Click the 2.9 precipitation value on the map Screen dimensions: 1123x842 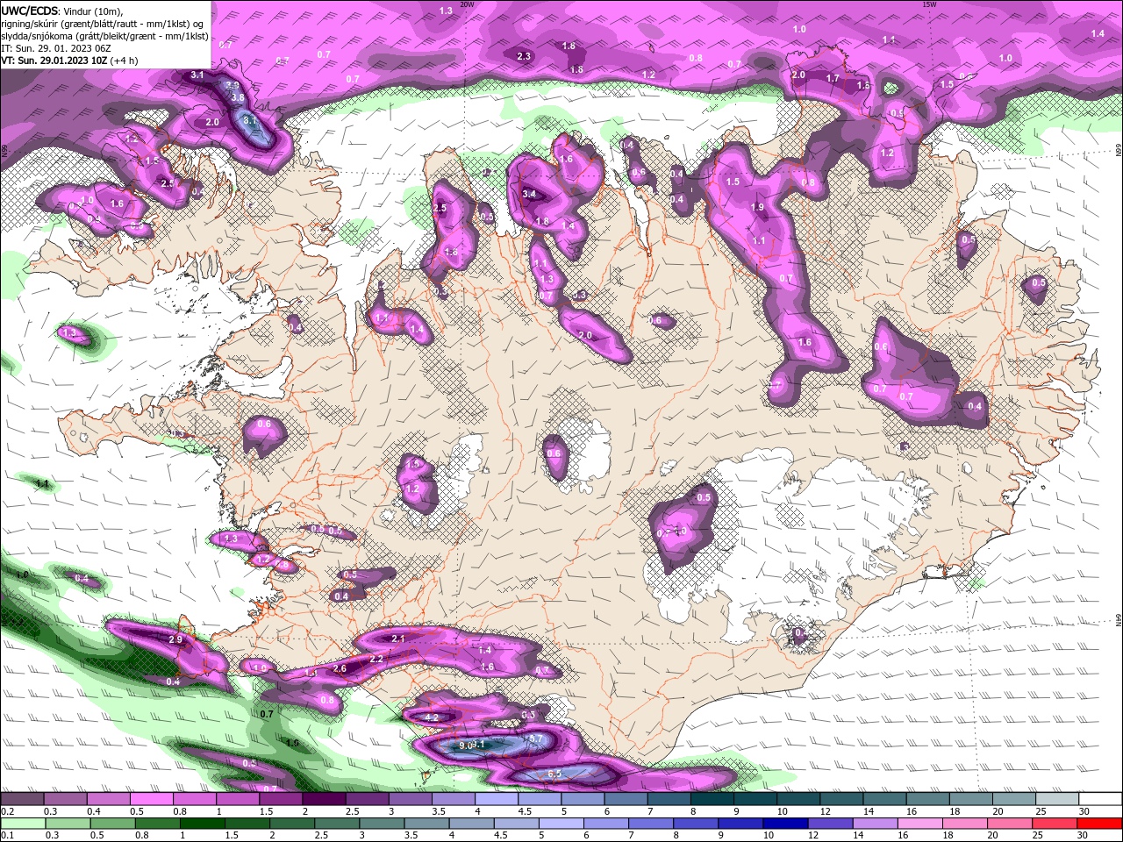pyautogui.click(x=175, y=640)
